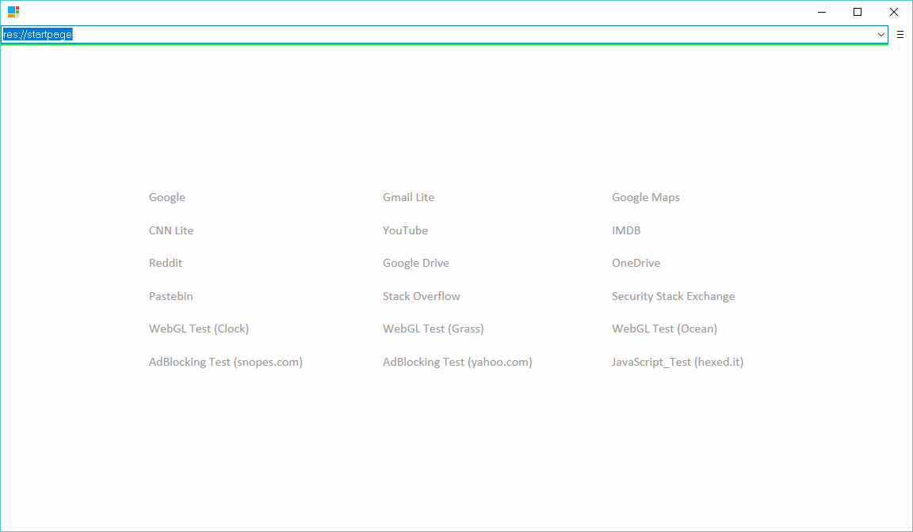Screen dimensions: 913x532
Task: Launch WebGL Test (Grass)
Action: click(x=434, y=329)
